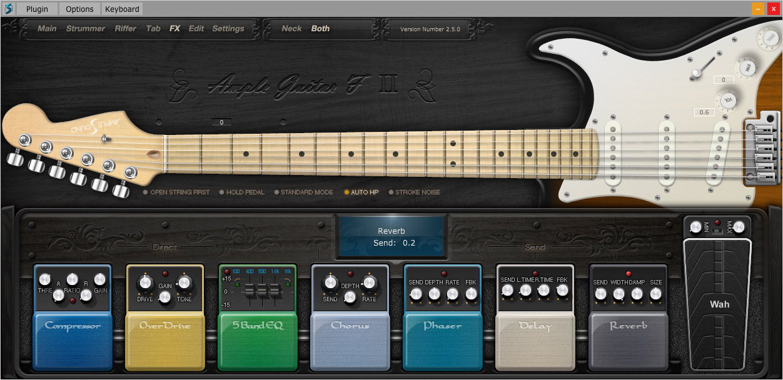Click the OverDrive pedal footswitch

pyautogui.click(x=165, y=341)
